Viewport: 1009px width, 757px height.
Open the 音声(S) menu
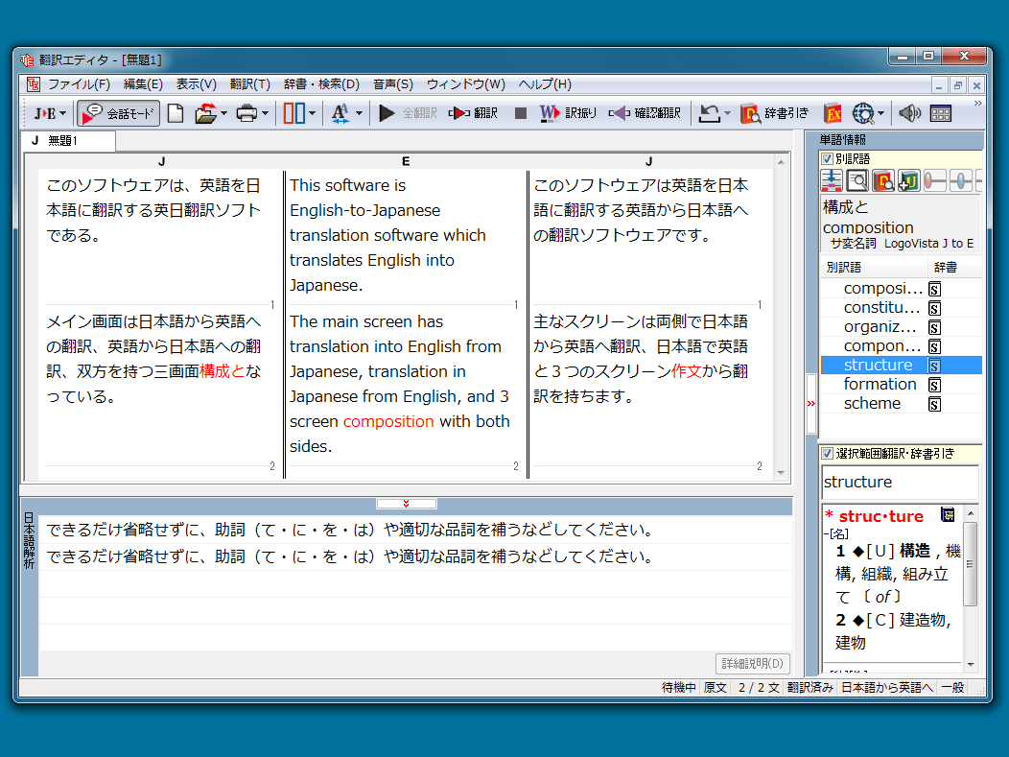coord(393,84)
